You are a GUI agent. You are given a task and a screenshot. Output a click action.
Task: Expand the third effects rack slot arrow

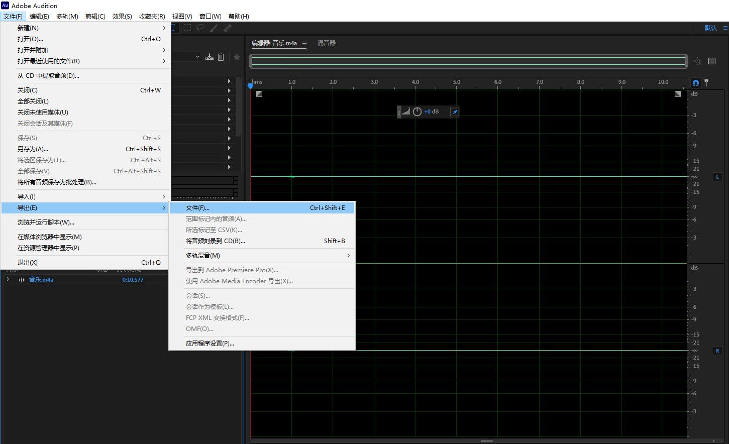[229, 100]
